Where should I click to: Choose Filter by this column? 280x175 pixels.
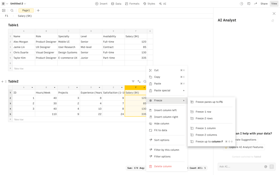167,150
